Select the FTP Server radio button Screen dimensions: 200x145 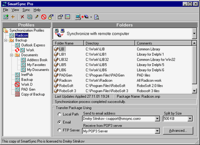coord(59,130)
